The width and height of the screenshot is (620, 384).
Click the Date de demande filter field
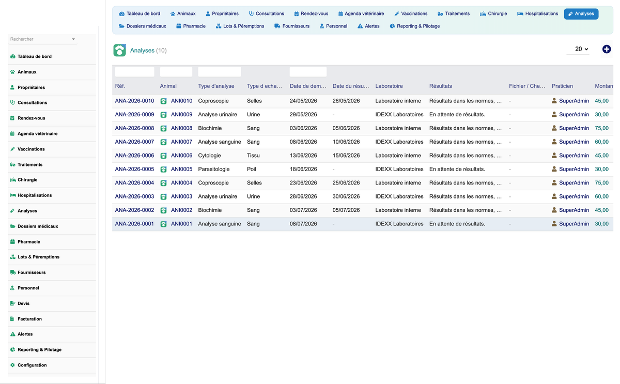click(308, 72)
